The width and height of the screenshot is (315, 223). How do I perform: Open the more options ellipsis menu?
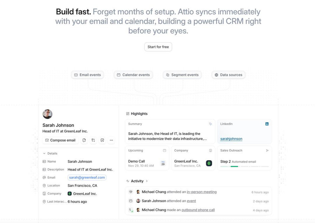111,140
